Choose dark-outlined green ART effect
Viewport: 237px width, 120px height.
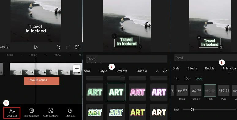click(x=95, y=112)
